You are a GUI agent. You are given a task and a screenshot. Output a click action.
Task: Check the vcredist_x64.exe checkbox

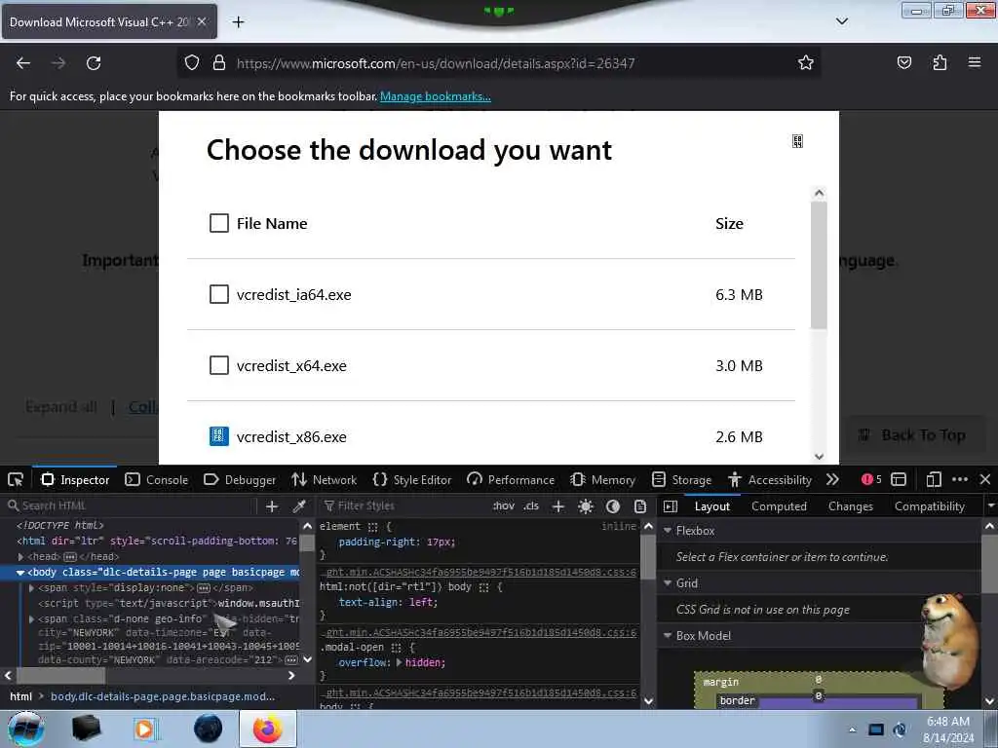[219, 366]
